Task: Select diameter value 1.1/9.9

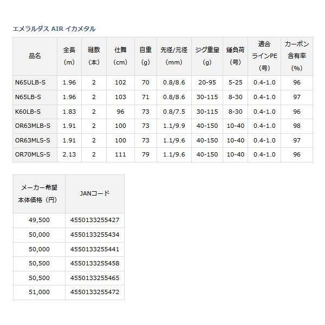Action: click(174, 126)
